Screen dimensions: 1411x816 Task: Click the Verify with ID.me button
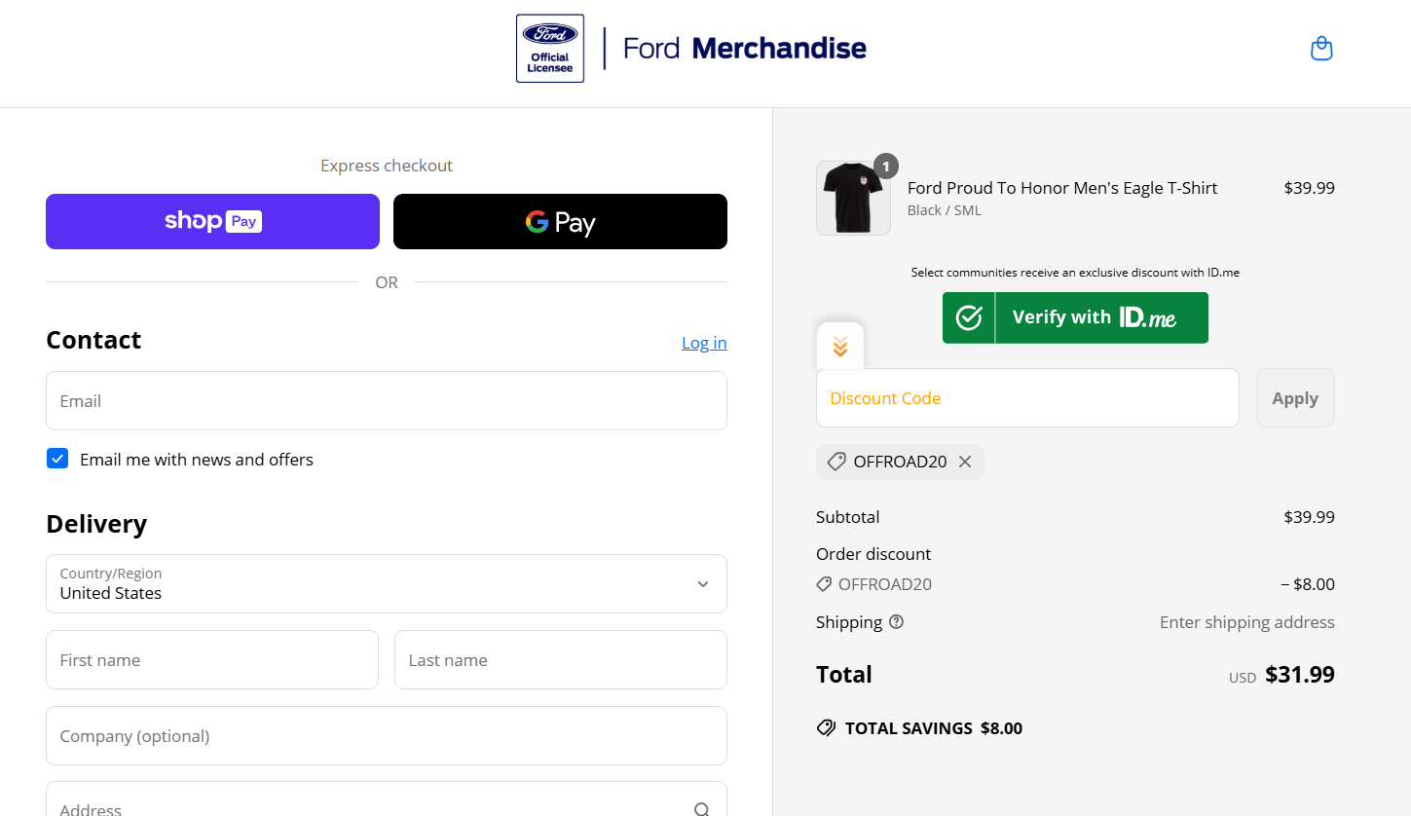1075,317
